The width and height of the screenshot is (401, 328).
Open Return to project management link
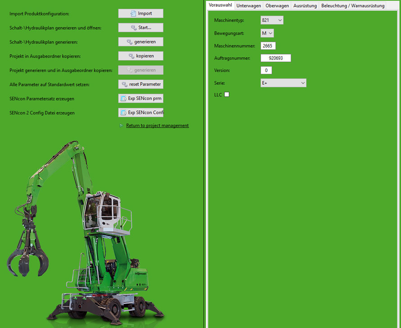point(157,126)
